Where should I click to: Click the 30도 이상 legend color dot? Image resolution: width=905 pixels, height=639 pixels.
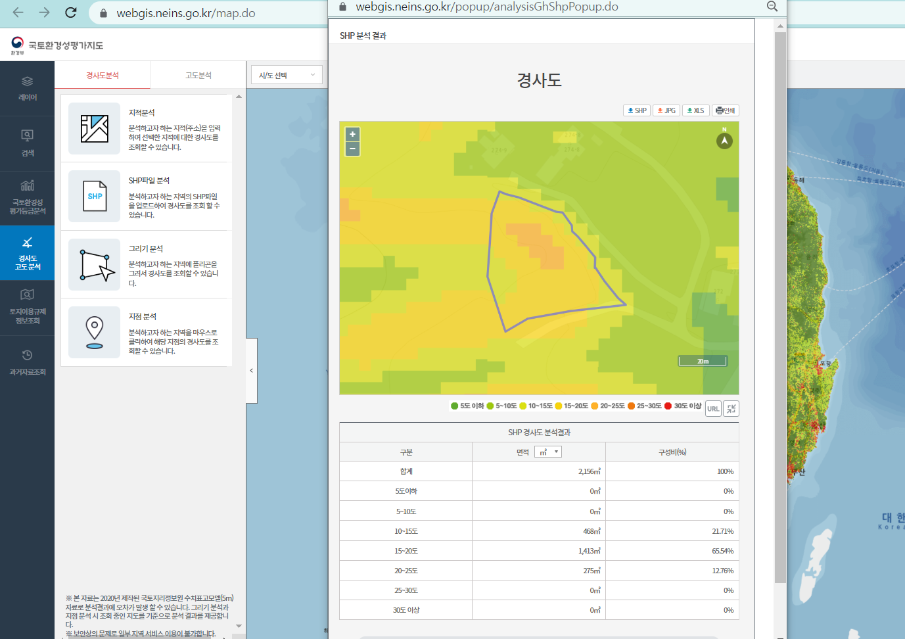pos(668,406)
